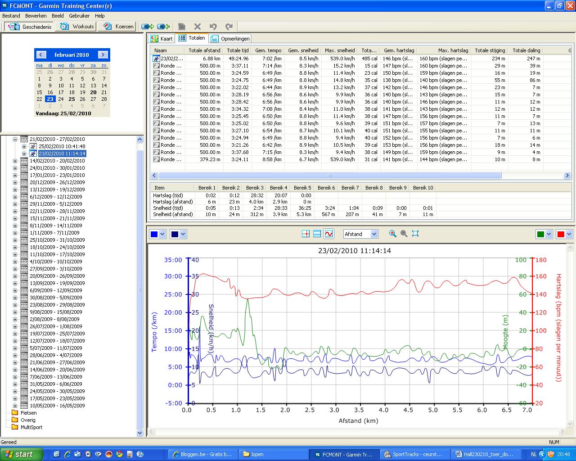Open the Gebruiker menu
Image resolution: width=576 pixels, height=461 pixels.
tap(79, 16)
